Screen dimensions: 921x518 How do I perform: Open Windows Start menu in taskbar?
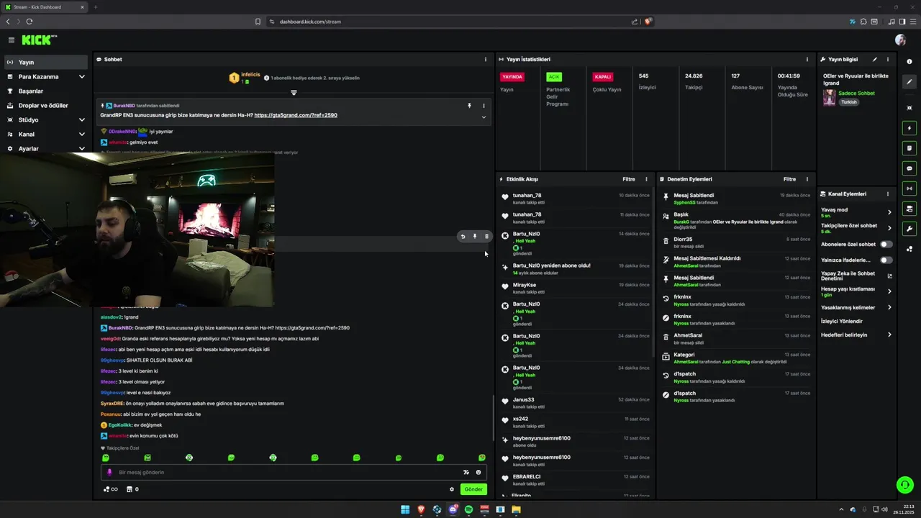(x=406, y=509)
